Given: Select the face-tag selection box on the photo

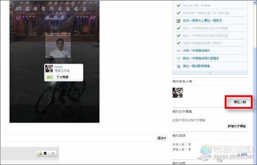Looking at the screenshot, I should 58,45.
